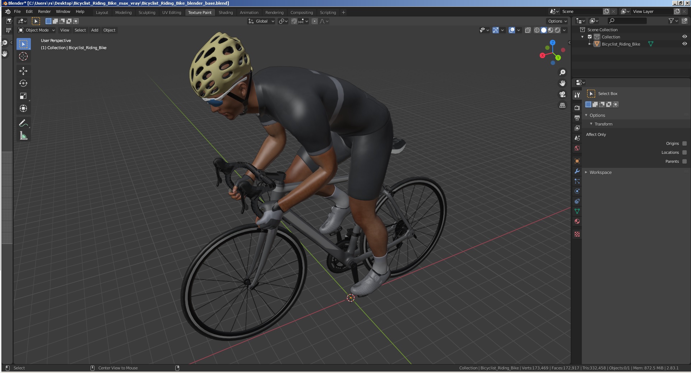Enable Affect Only Origins checkbox
The image size is (691, 373).
click(685, 143)
